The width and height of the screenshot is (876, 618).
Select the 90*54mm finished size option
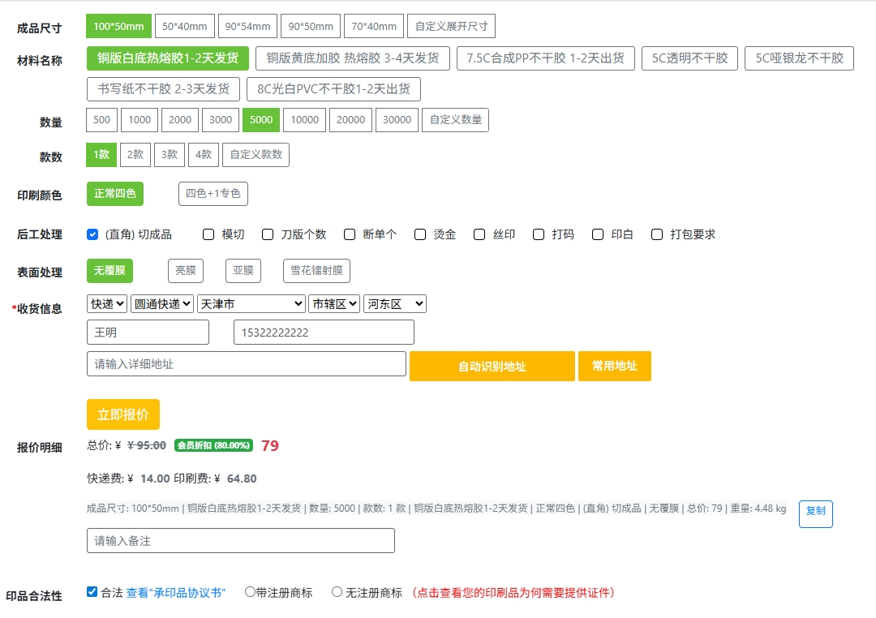247,26
